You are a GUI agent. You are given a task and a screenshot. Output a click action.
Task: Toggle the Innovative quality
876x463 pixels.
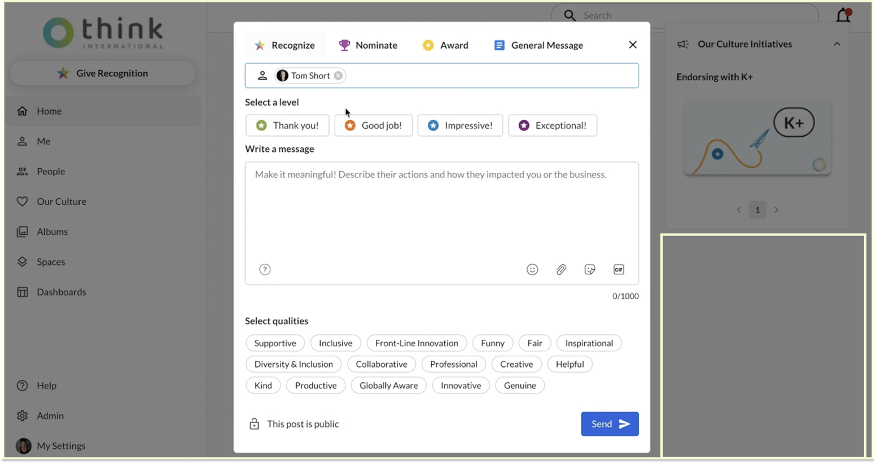click(x=461, y=385)
